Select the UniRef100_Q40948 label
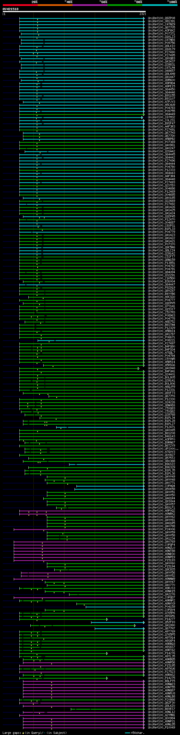The width and height of the screenshot is (180, 735). pyautogui.click(x=161, y=368)
